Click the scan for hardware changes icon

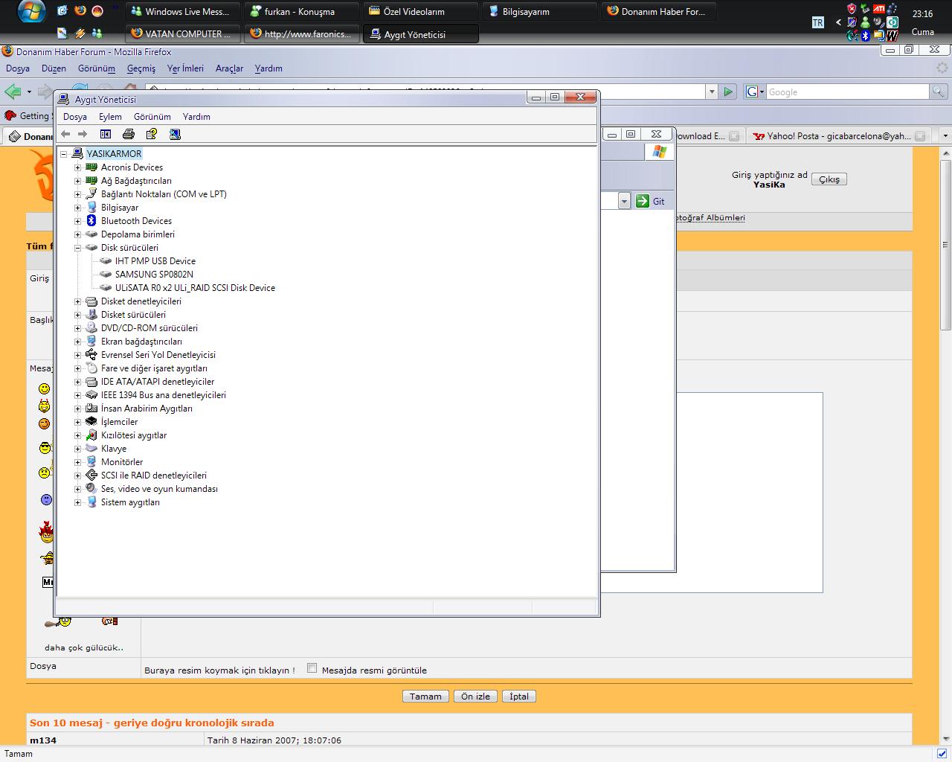pos(175,134)
